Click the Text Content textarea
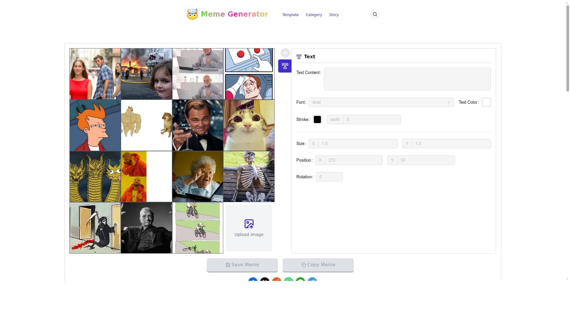 [x=407, y=79]
